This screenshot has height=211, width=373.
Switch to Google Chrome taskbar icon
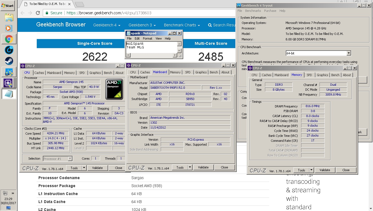[x=9, y=39]
